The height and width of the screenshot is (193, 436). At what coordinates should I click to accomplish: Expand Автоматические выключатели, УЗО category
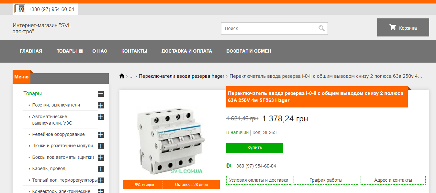101,117
